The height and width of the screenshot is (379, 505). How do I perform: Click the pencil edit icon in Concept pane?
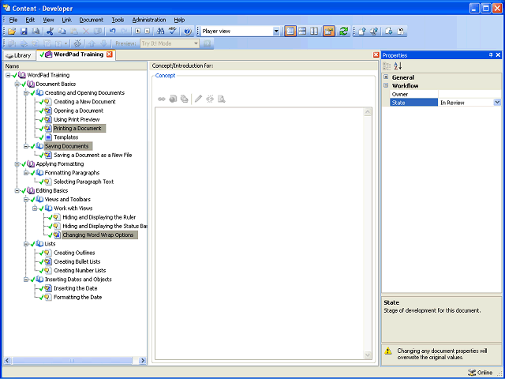point(198,99)
